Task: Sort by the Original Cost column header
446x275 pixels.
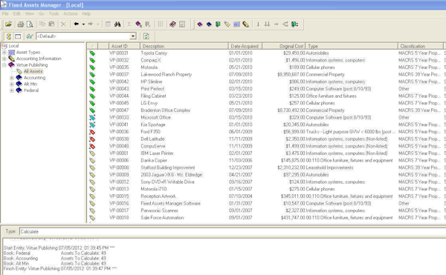Action: [284, 46]
